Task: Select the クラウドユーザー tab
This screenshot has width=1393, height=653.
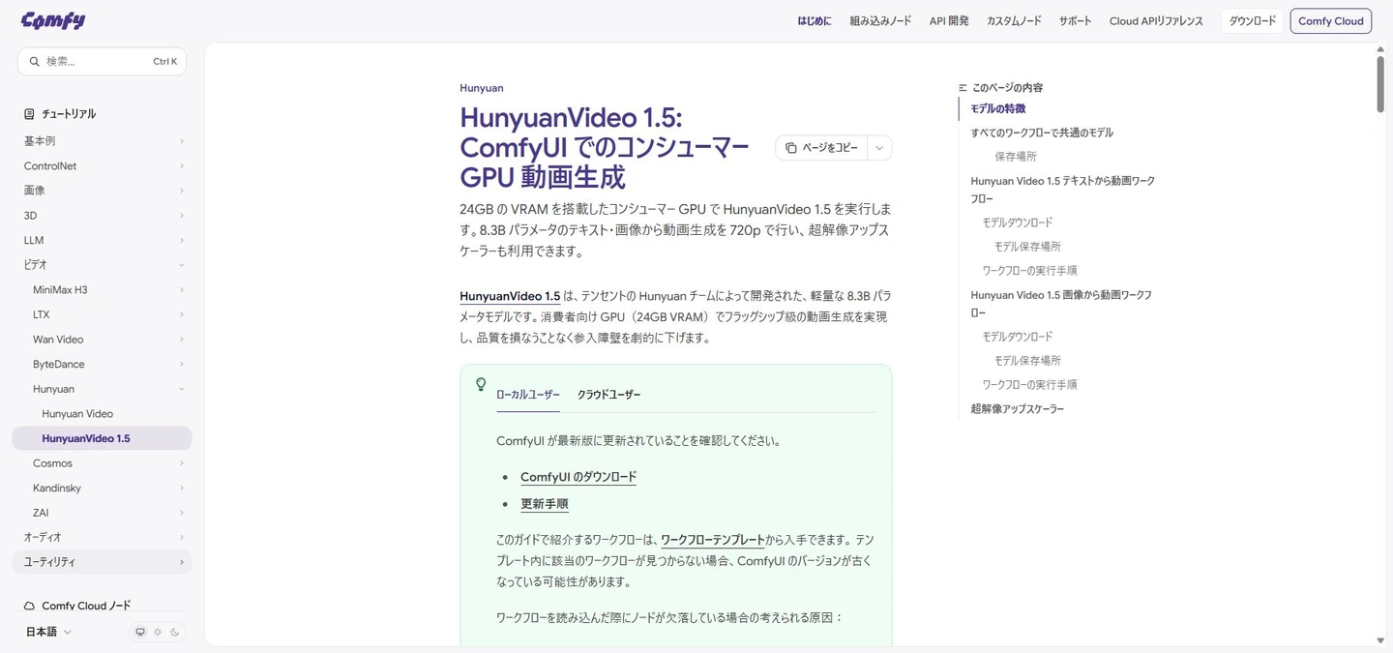Action: (608, 395)
